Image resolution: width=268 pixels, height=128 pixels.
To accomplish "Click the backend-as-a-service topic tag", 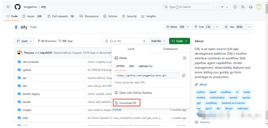I will click(233, 103).
